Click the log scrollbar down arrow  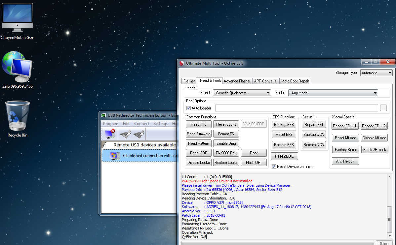coord(390,236)
